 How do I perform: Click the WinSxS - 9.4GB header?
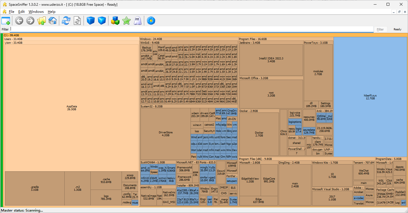(189, 43)
